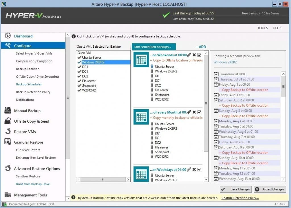Click the Manual Backup drive icon
The height and width of the screenshot is (208, 291).
8,110
